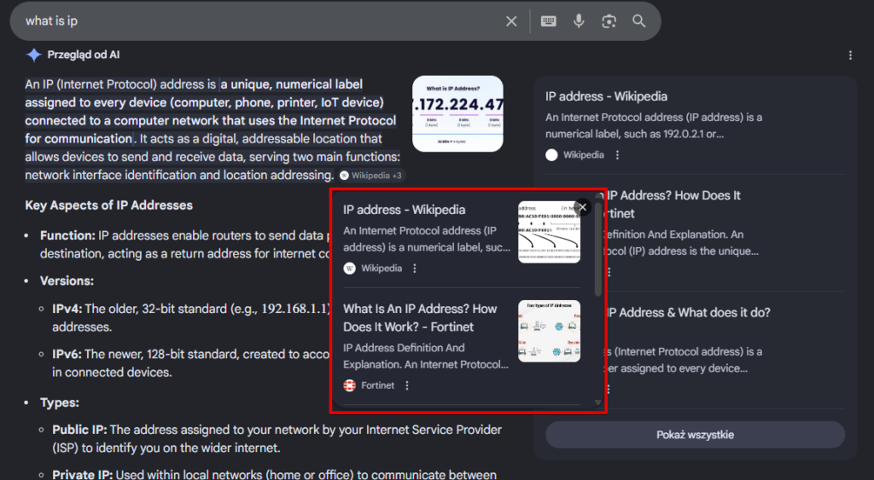This screenshot has width=874, height=480.
Task: Close the sources popup
Action: (582, 207)
